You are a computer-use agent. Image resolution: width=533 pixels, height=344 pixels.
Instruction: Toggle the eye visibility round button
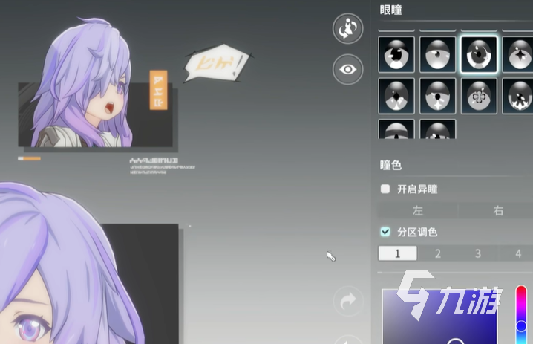pos(347,70)
